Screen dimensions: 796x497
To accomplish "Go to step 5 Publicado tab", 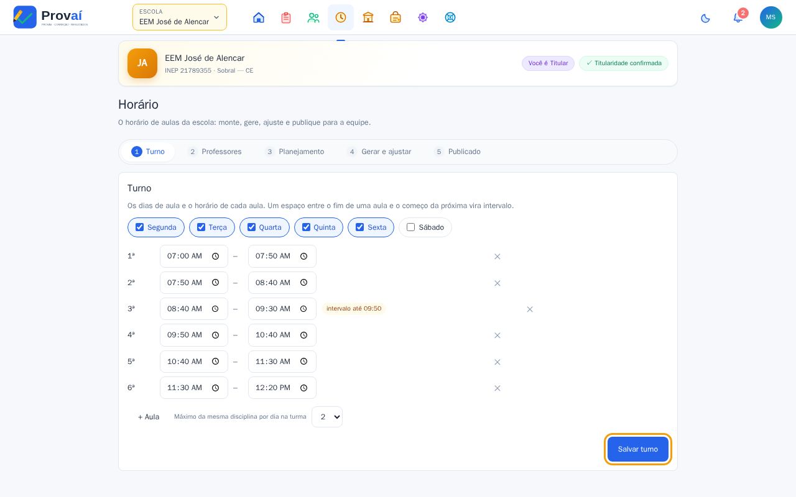I will point(457,152).
